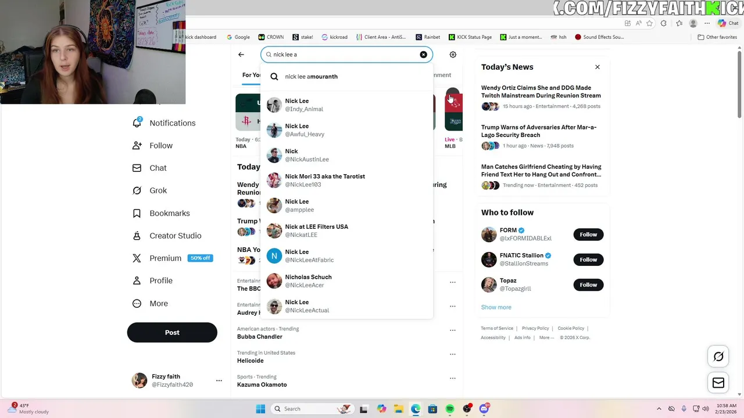Image resolution: width=744 pixels, height=418 pixels.
Task: Open Bookmarks in the sidebar
Action: point(161,213)
